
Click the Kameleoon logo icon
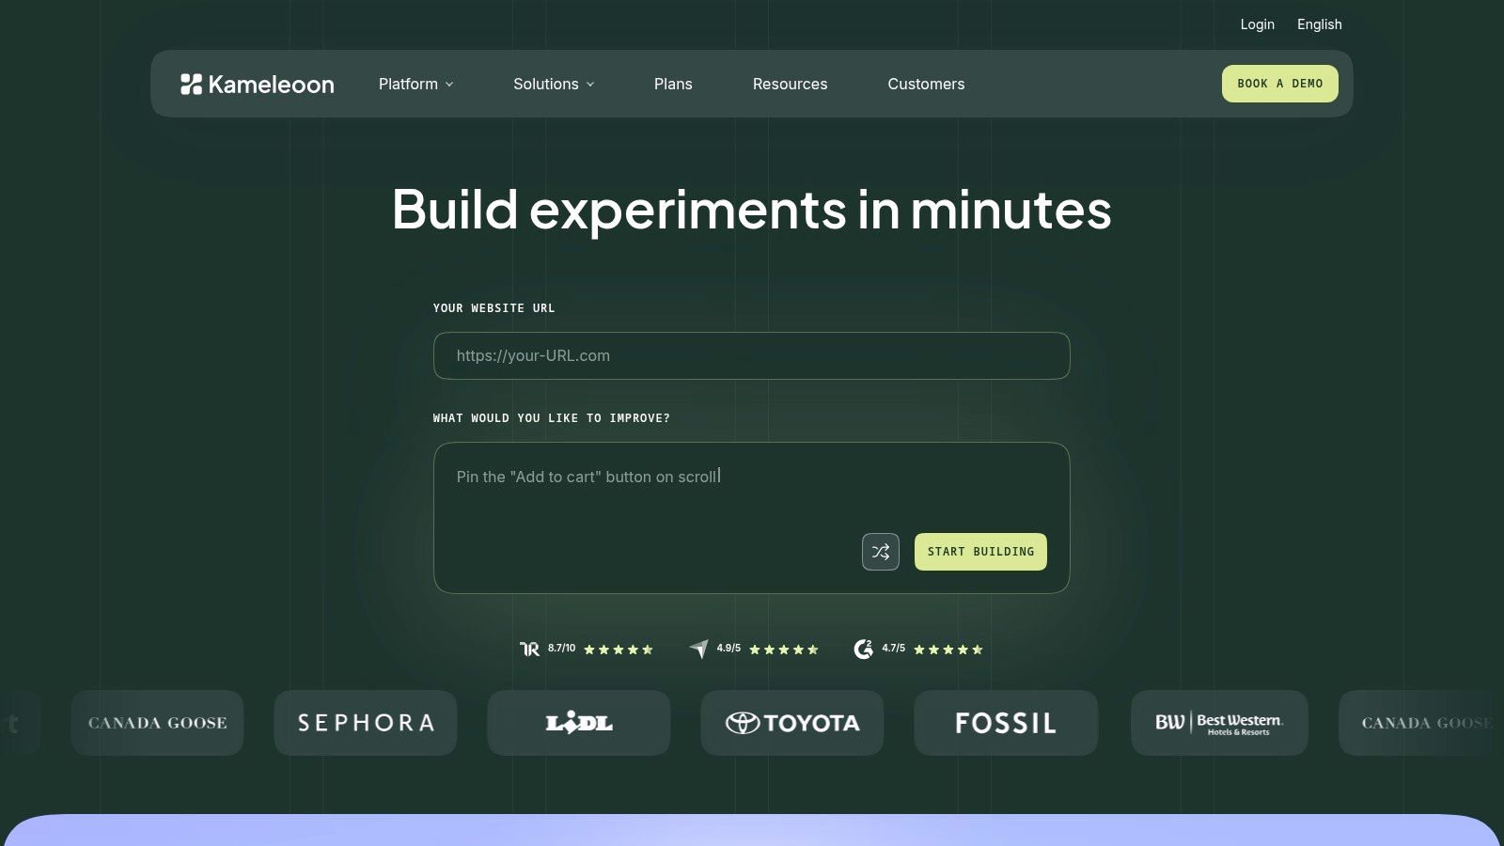[191, 84]
